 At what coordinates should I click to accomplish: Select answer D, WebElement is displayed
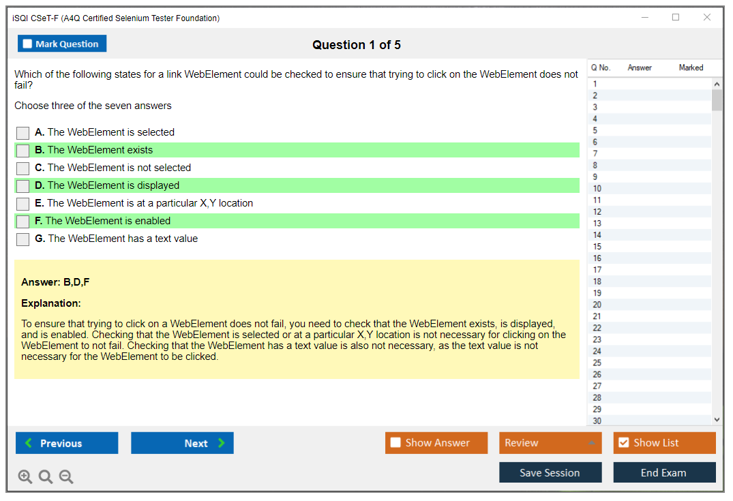(x=23, y=186)
